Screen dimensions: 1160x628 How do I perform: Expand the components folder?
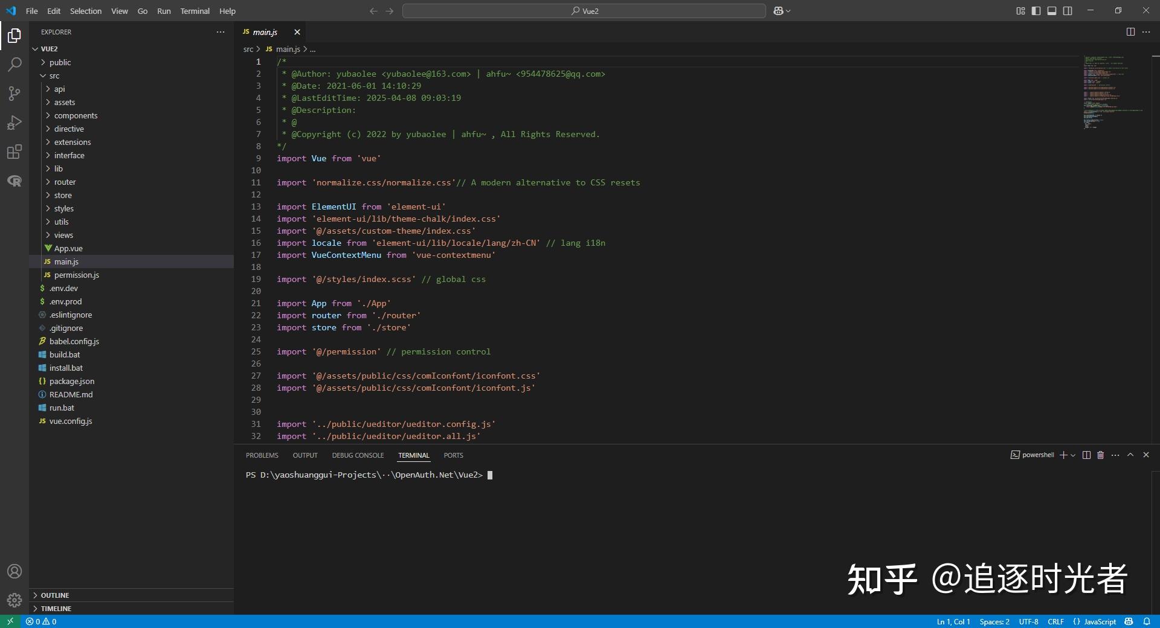[x=76, y=115]
